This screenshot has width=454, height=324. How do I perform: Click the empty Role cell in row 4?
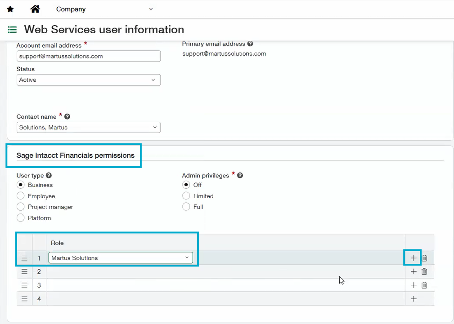(x=225, y=299)
